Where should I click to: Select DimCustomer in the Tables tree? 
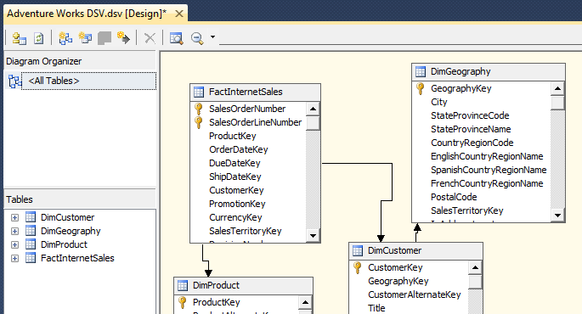68,217
